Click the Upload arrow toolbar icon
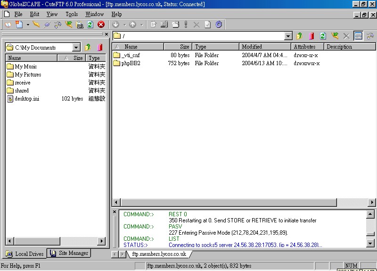 point(132,25)
